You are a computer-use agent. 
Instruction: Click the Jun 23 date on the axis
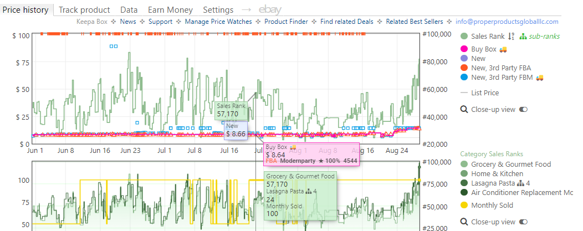click(130, 151)
